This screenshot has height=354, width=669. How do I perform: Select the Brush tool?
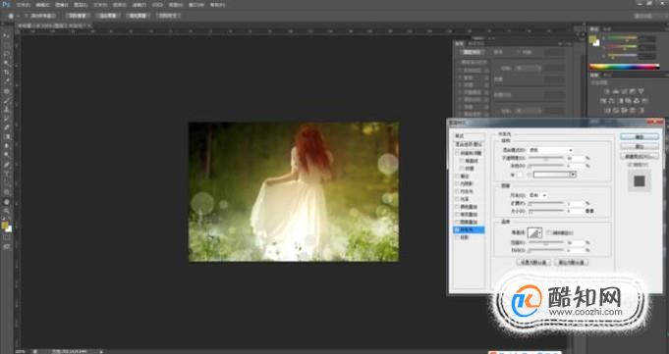pyautogui.click(x=7, y=101)
